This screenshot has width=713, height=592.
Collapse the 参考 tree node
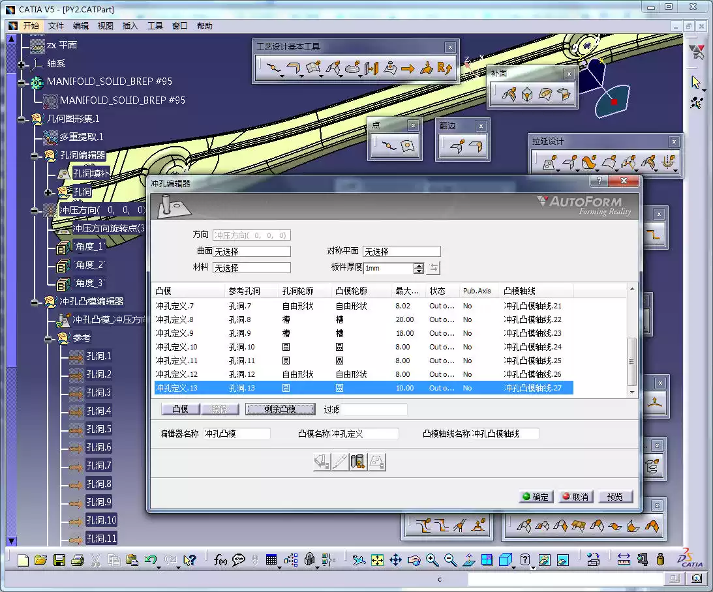(x=50, y=338)
